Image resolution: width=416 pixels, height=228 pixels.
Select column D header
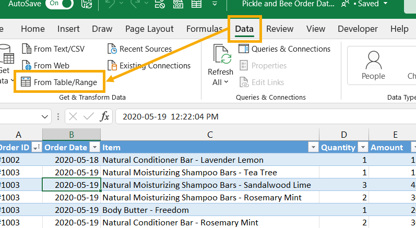(344, 135)
